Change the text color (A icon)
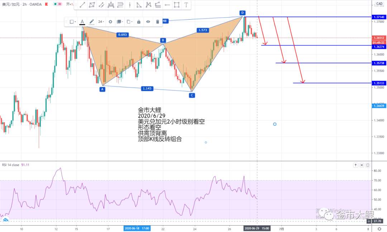 (x=82, y=22)
